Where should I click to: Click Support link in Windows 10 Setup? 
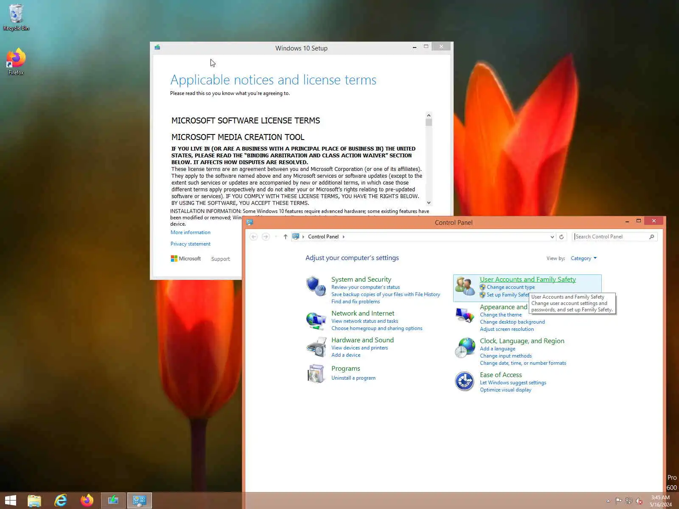tap(221, 259)
